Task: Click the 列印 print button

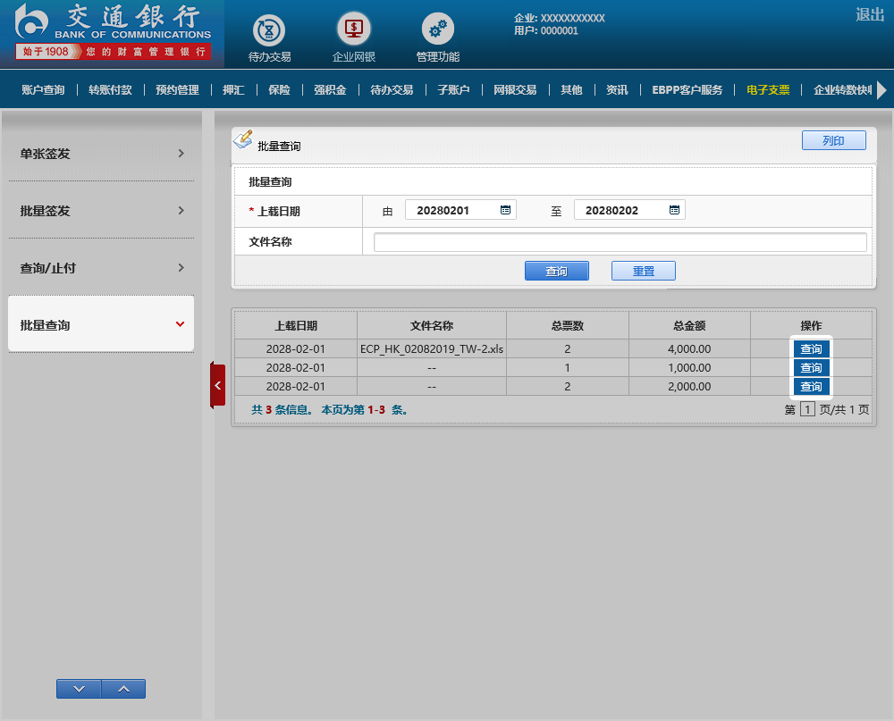Action: coord(833,140)
